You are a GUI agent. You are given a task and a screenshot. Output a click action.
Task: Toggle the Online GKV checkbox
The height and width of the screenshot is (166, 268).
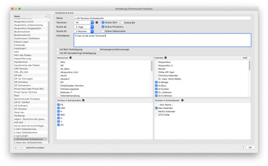click(x=103, y=22)
